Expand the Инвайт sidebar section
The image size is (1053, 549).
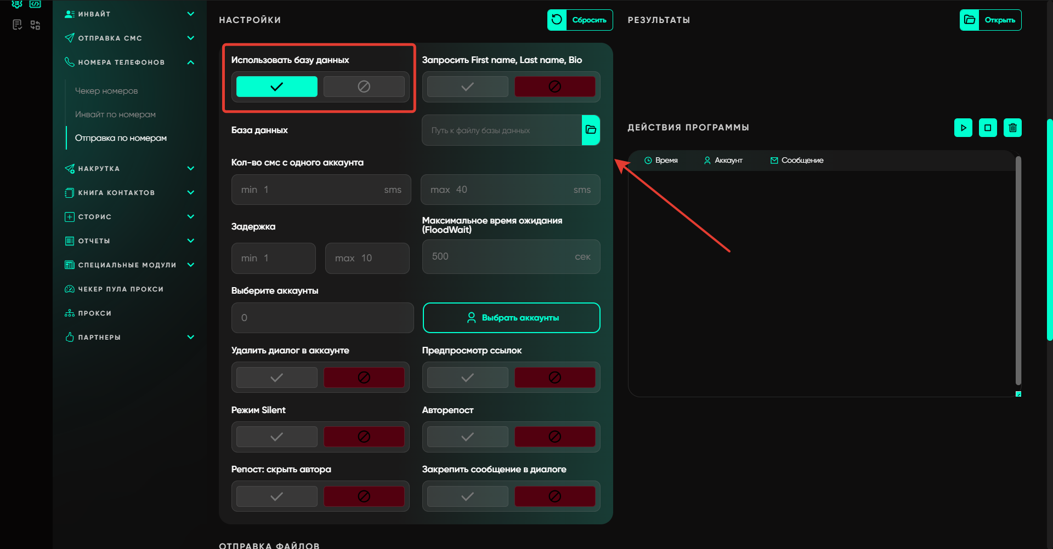pyautogui.click(x=190, y=14)
